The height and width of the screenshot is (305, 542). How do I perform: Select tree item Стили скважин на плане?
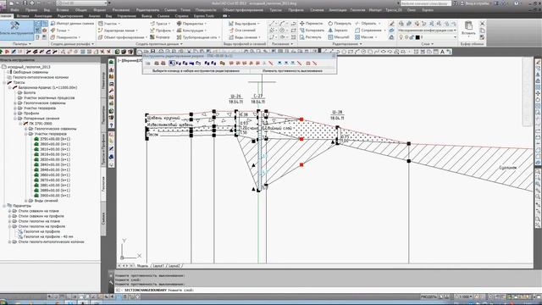(38, 211)
